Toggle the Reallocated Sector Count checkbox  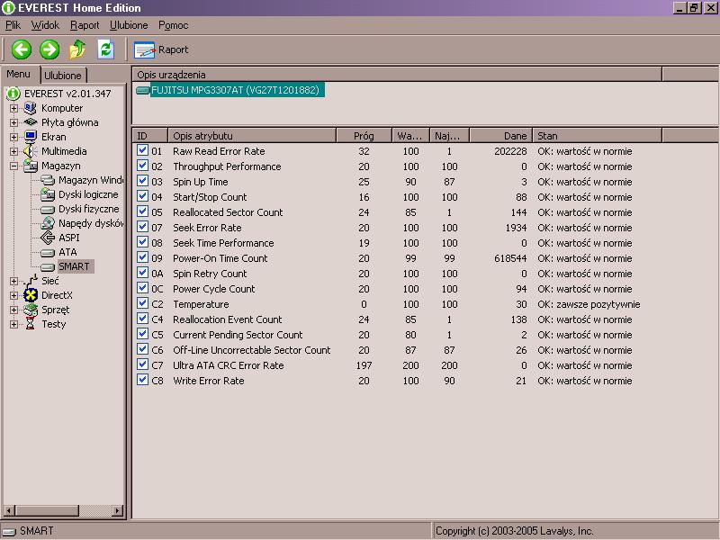pos(142,211)
